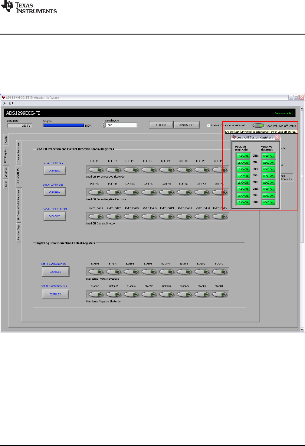
Task: Click Negative Electrode LEAD ON indicator for IN5x
Action: [x=268, y=176]
